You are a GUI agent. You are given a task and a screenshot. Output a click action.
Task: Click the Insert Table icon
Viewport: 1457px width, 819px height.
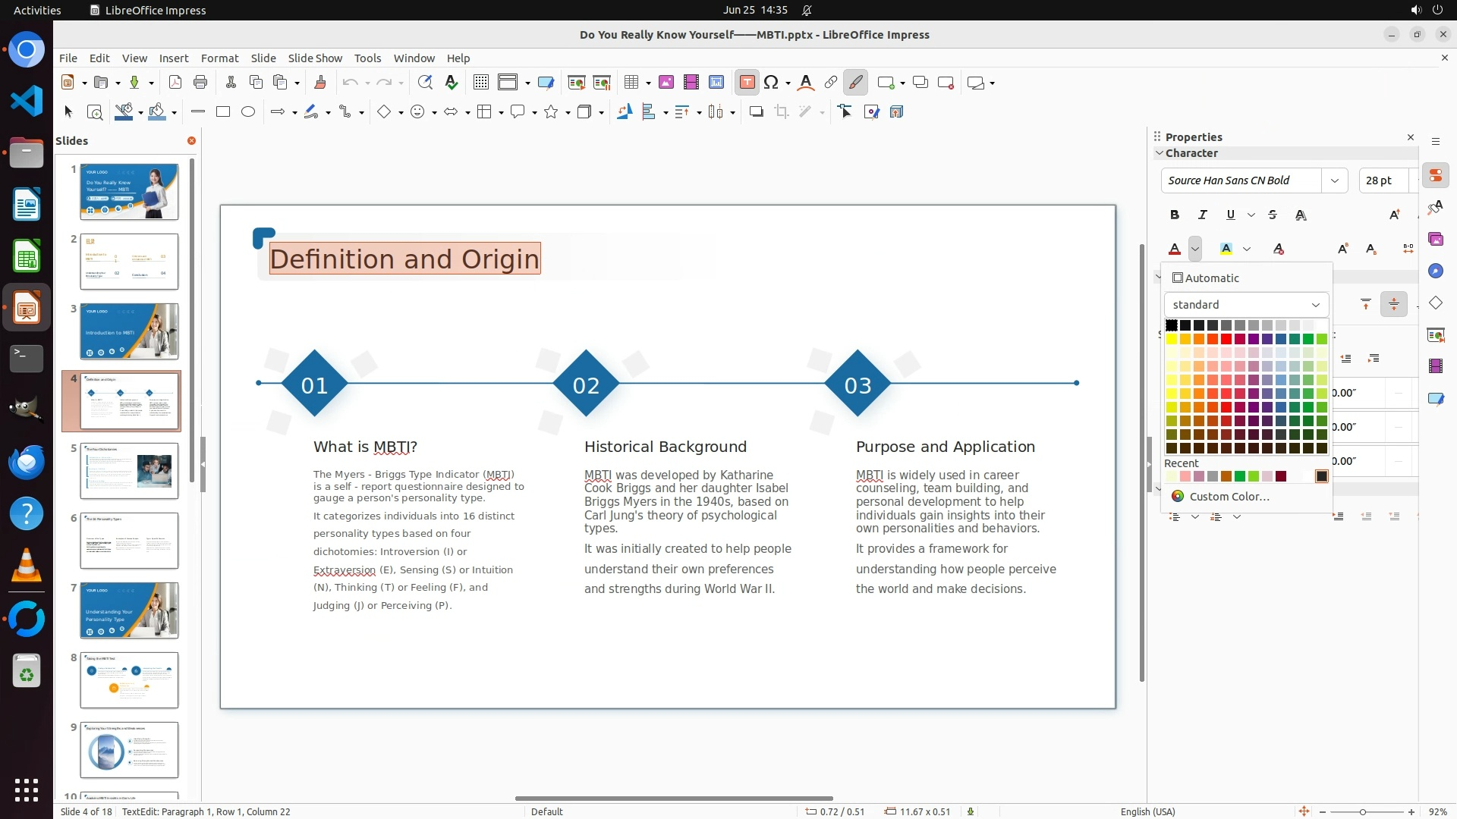pyautogui.click(x=631, y=83)
